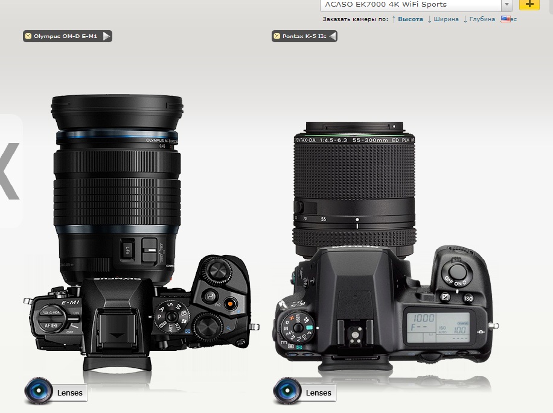Select the Olympus OM-D E-M1 label
Viewport: 553px width, 413px height.
(65, 36)
